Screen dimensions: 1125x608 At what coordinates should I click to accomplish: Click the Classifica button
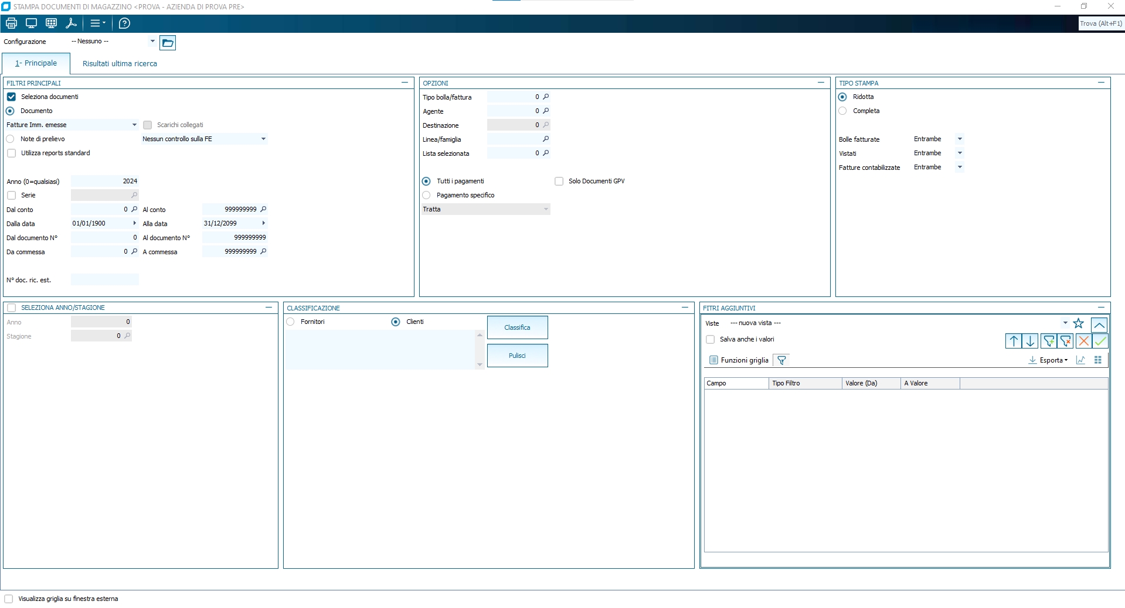pyautogui.click(x=517, y=327)
